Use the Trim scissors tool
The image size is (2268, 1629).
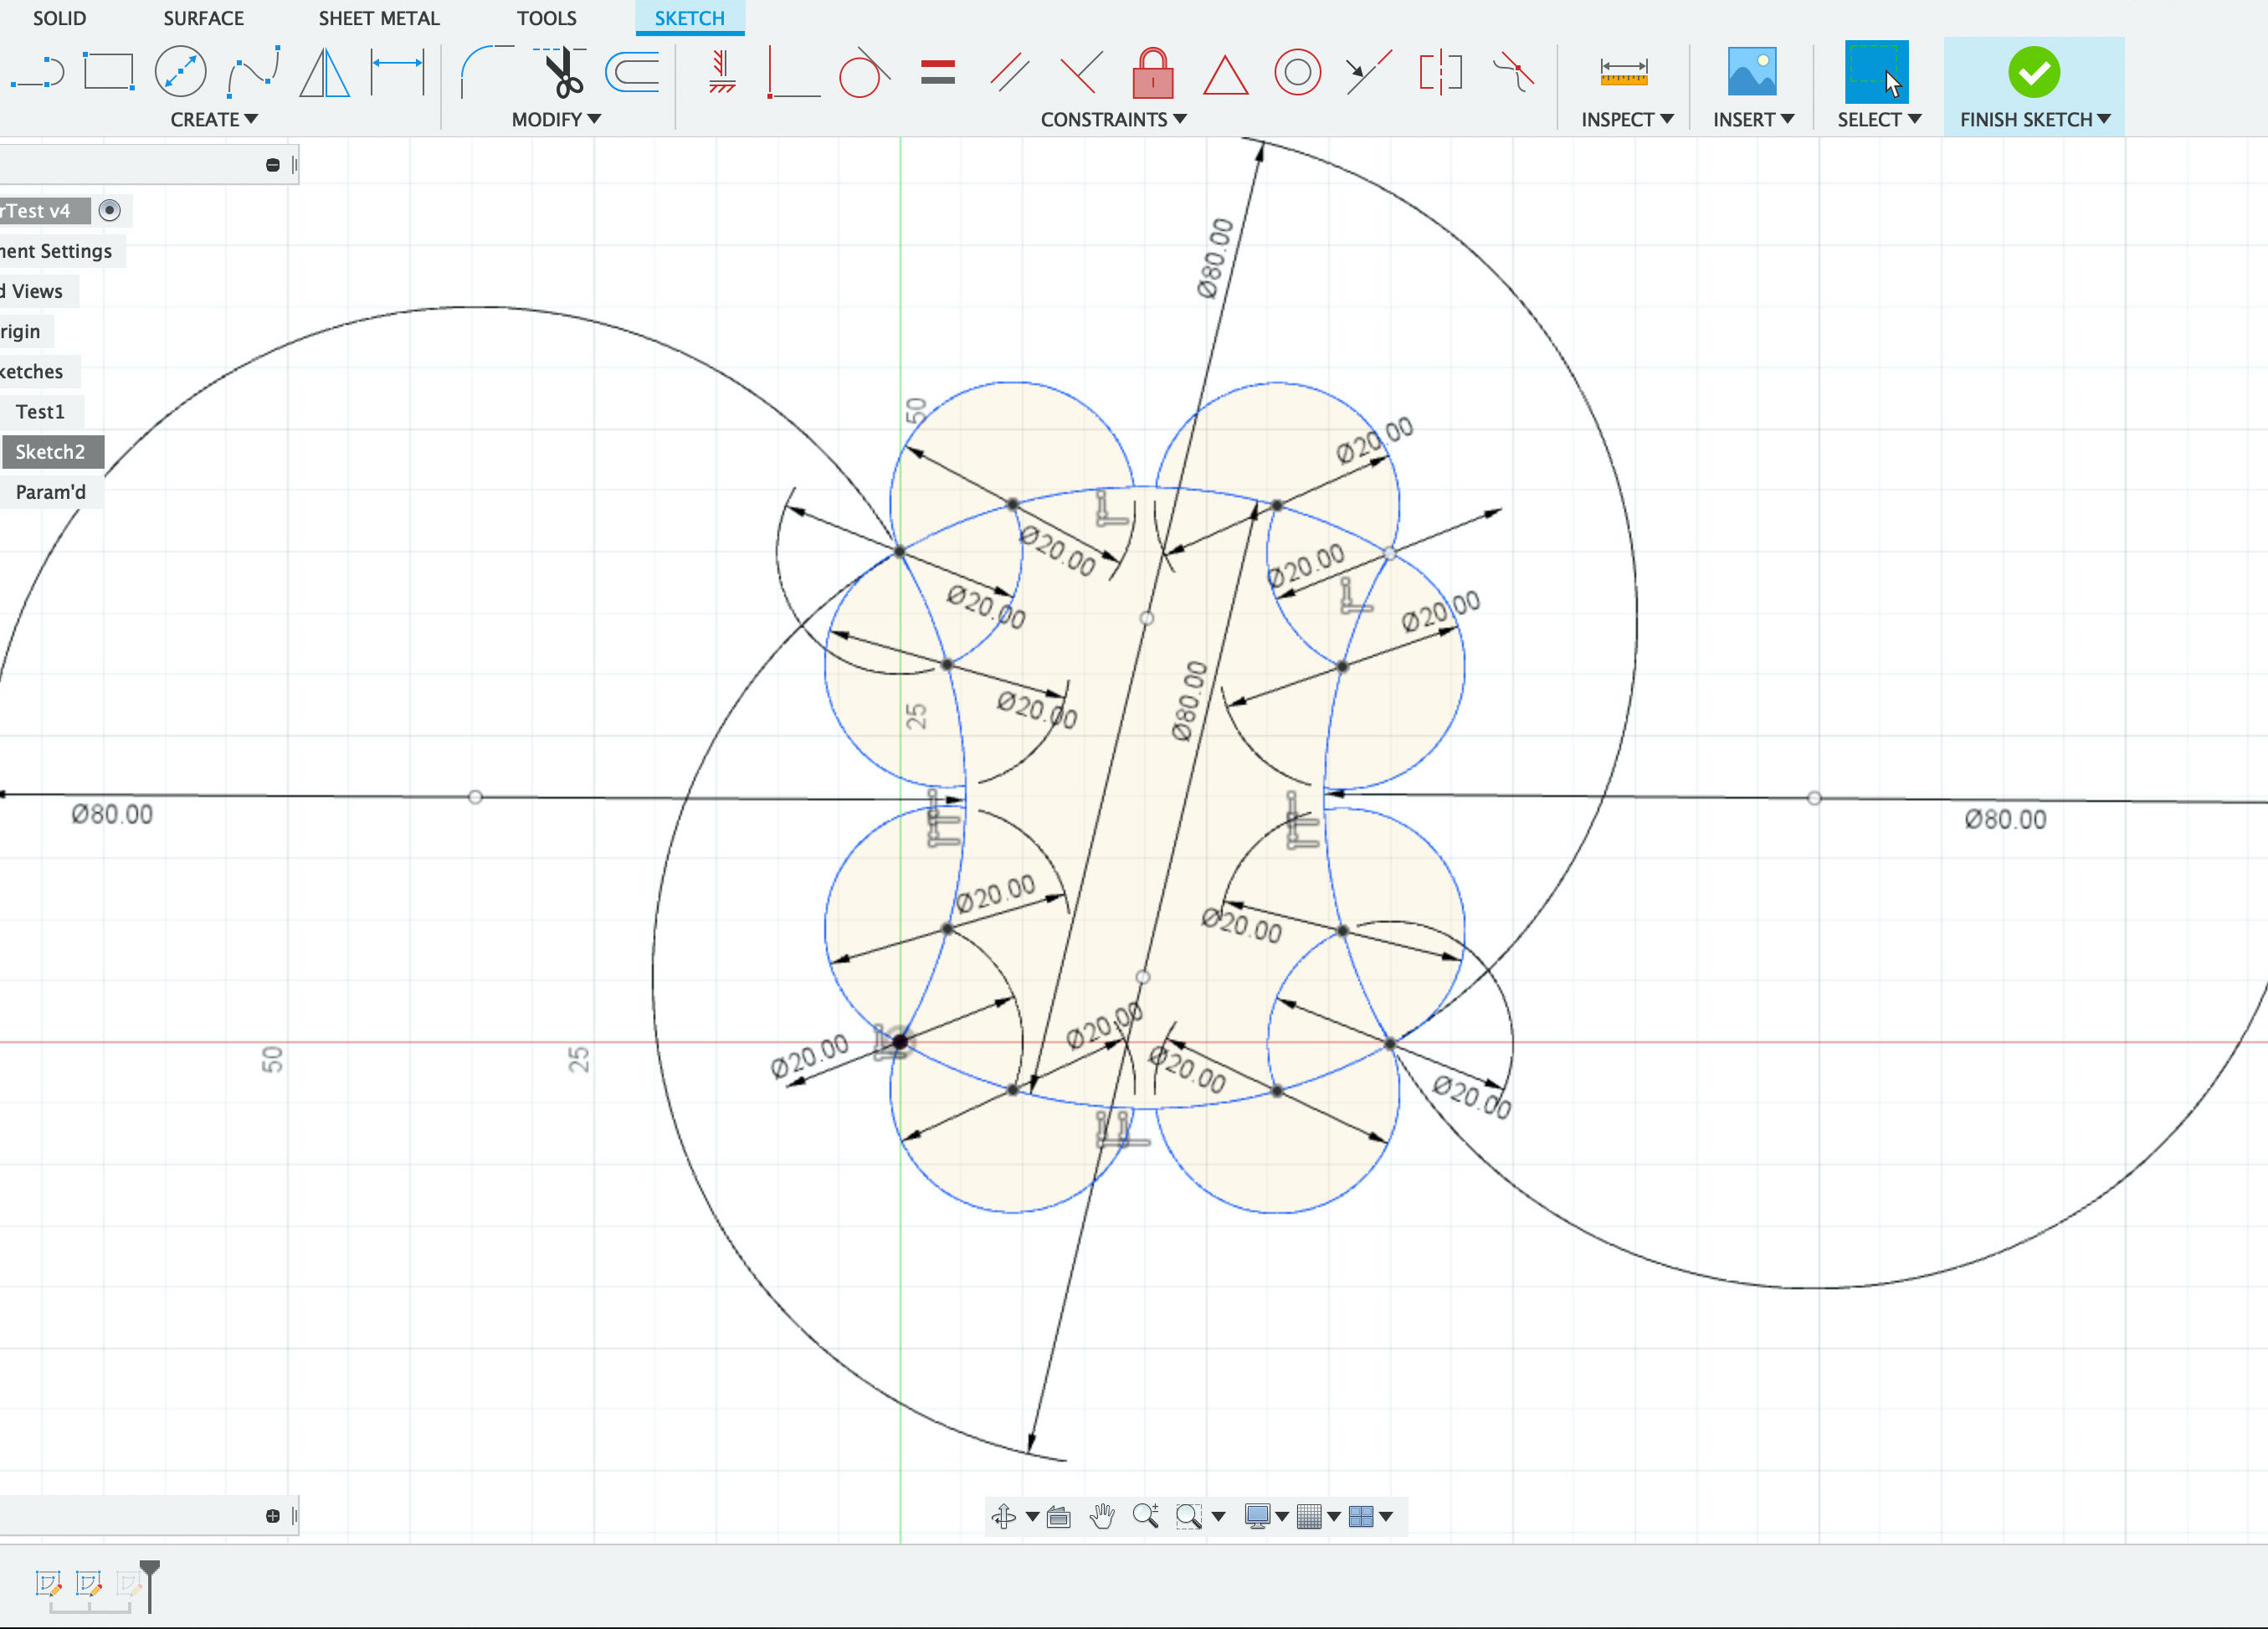[x=560, y=73]
